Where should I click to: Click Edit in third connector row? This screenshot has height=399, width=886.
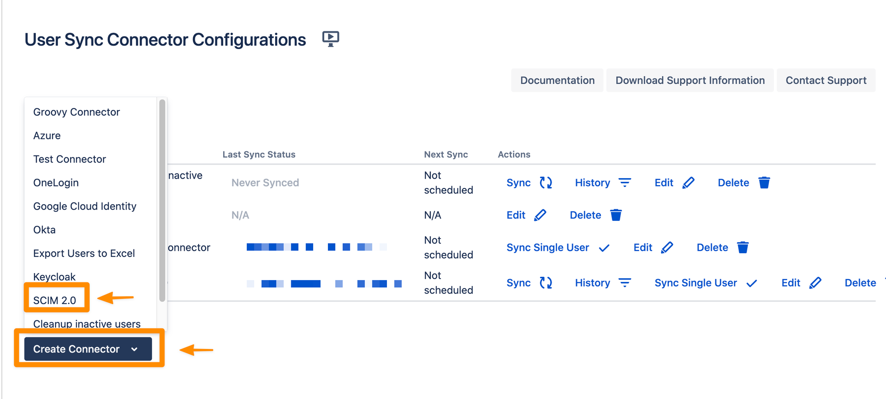643,248
